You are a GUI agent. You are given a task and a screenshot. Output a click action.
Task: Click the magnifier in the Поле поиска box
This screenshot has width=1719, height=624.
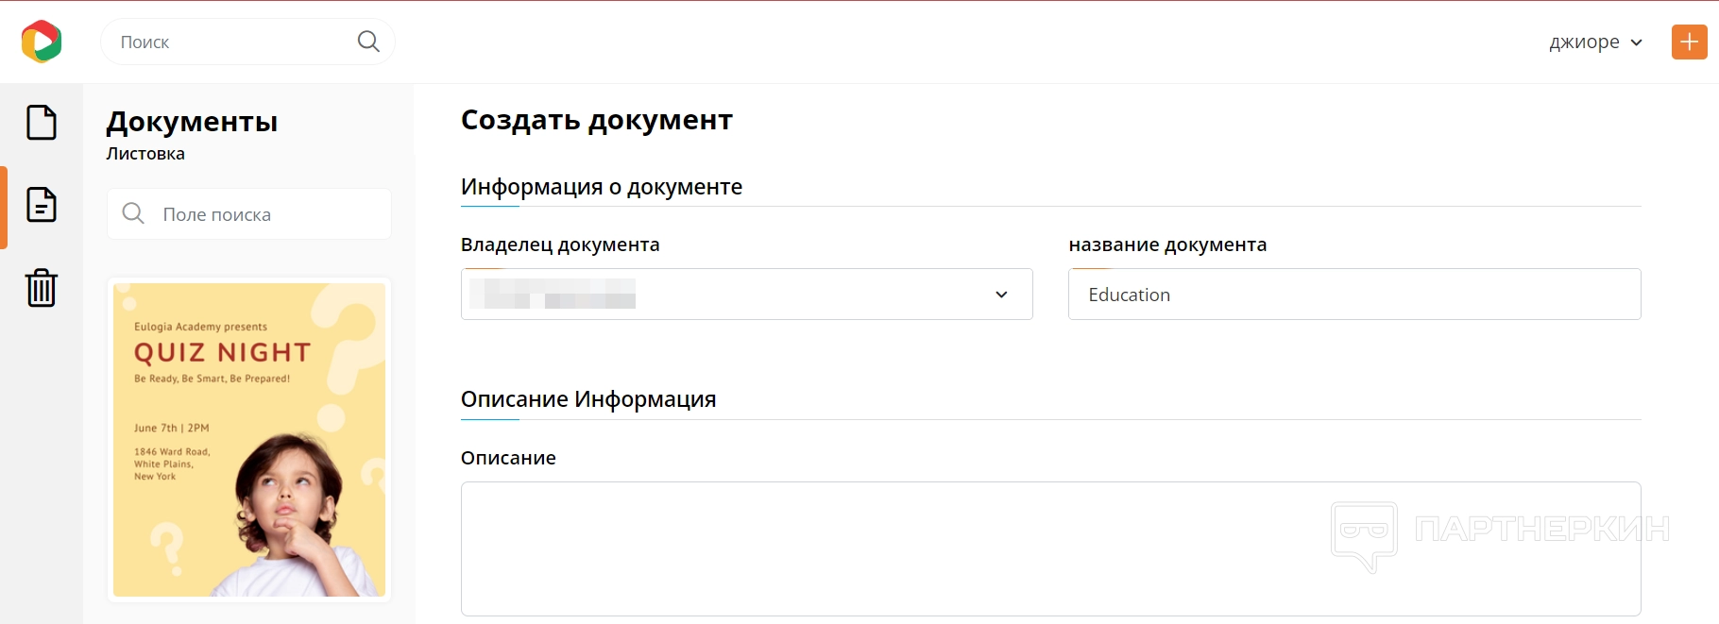click(133, 213)
